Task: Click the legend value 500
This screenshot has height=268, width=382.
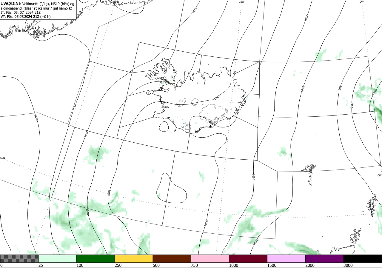Action: [x=156, y=265]
